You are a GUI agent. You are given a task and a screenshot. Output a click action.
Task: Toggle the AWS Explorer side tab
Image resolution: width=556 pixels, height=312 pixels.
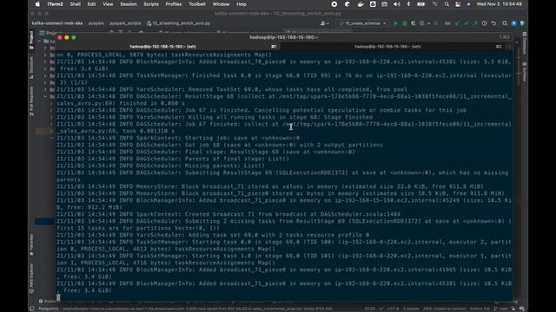pos(31,278)
